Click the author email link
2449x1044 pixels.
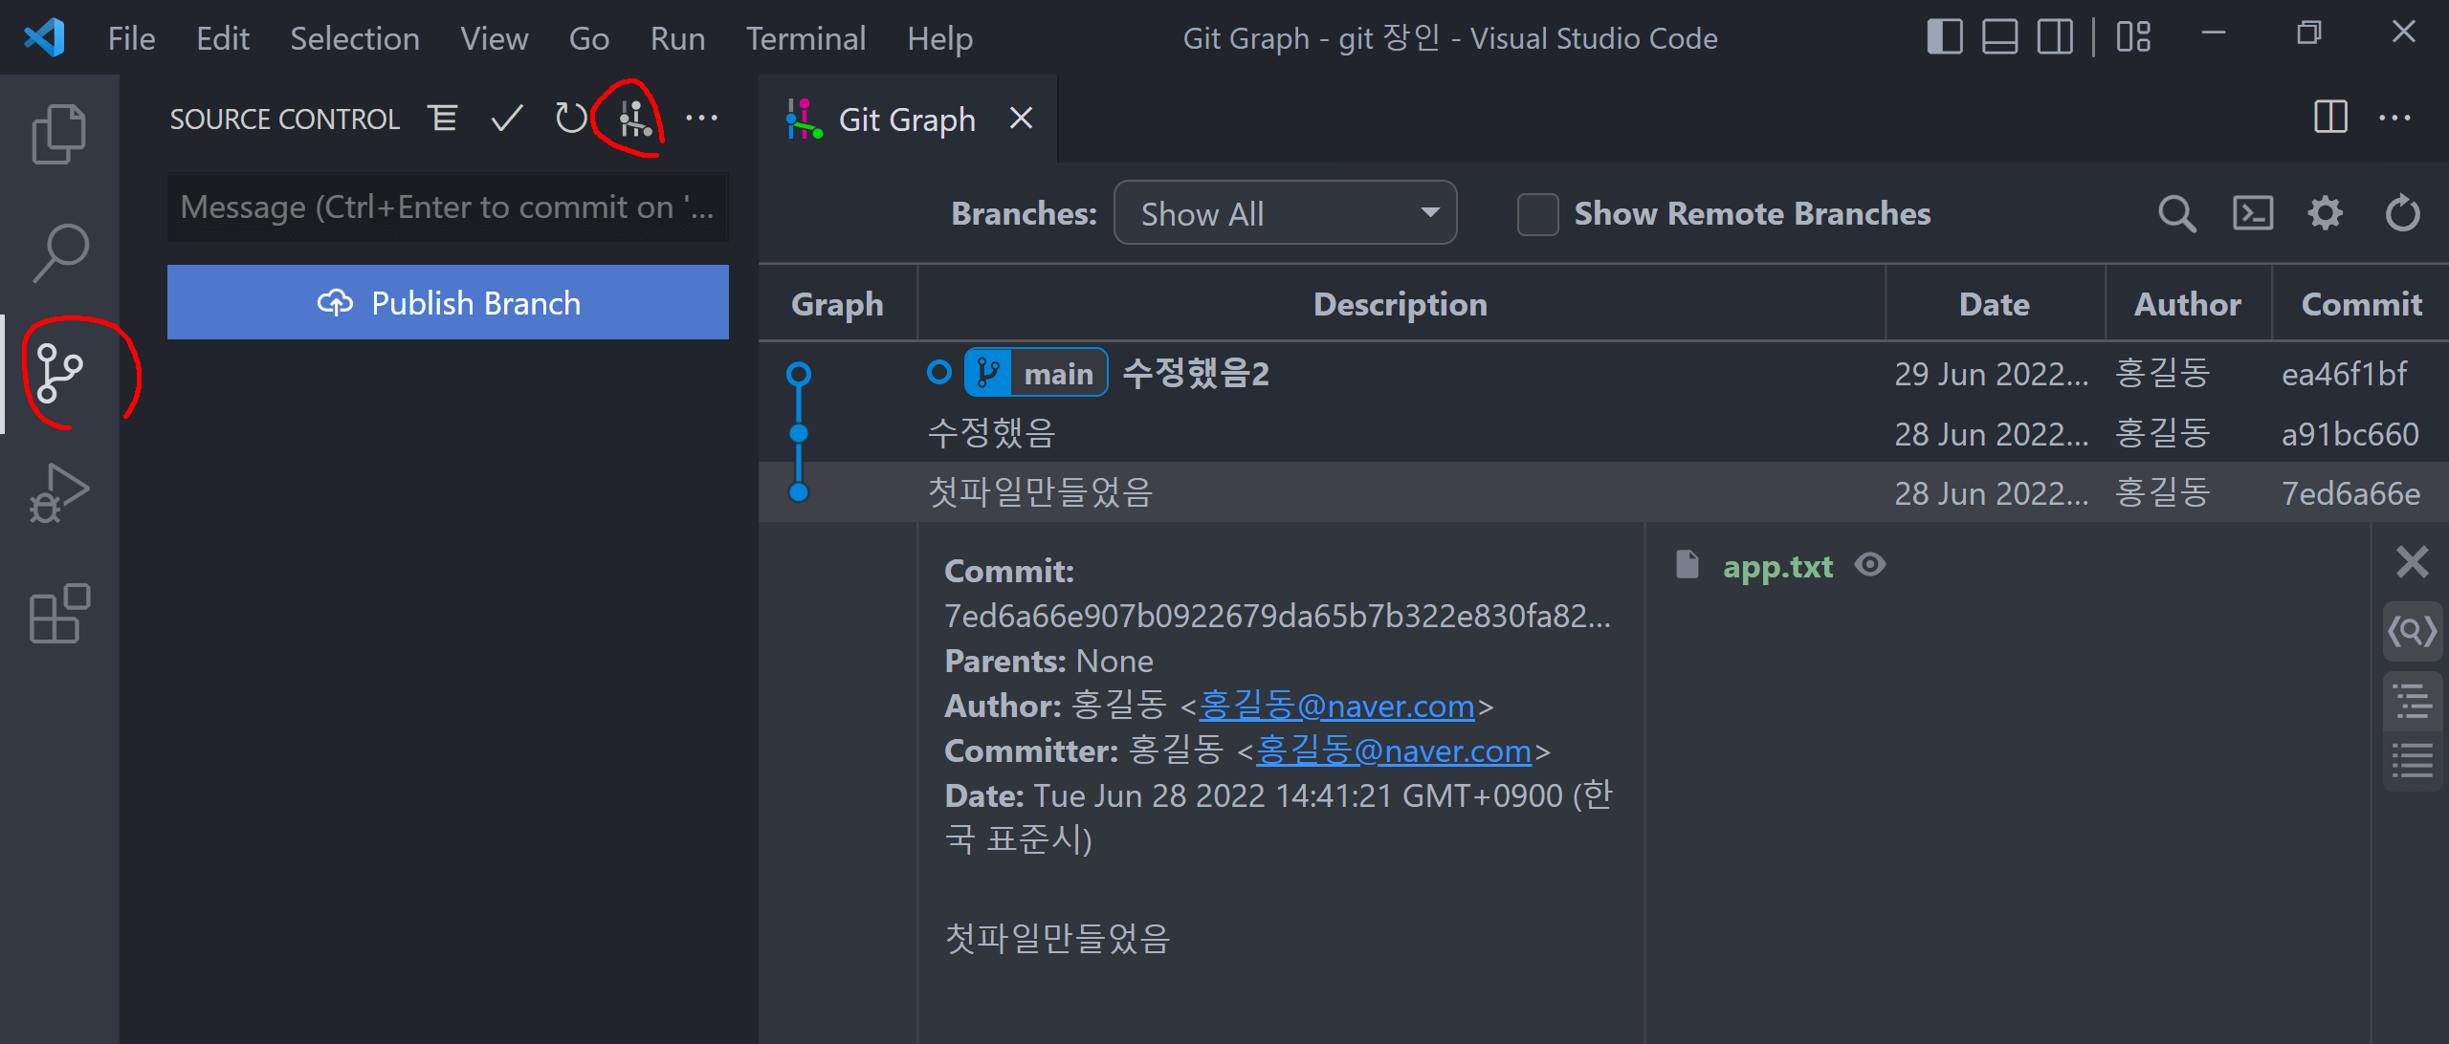point(1335,707)
